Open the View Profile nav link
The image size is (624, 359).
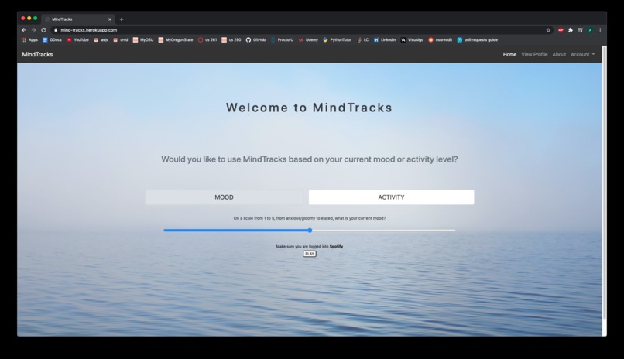point(534,54)
